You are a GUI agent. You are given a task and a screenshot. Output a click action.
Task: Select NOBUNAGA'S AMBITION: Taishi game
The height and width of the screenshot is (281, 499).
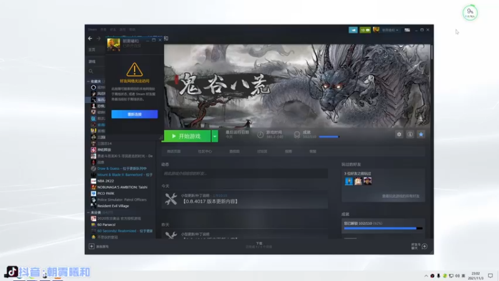122,187
